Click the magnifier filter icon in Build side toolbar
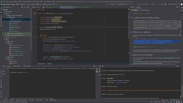The image size is (183, 103). click(x=3, y=74)
